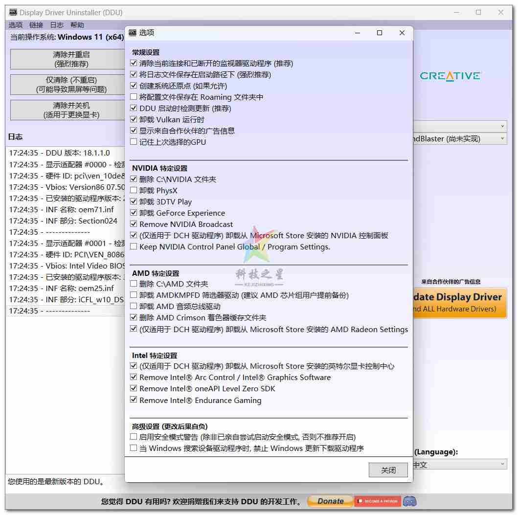Open the language selection dropdown

[x=460, y=465]
